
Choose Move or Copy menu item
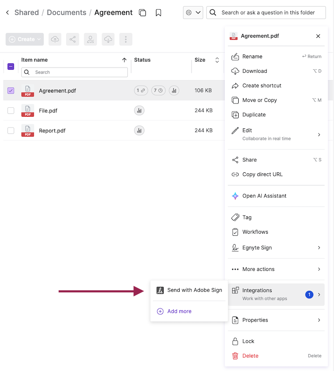click(x=276, y=100)
